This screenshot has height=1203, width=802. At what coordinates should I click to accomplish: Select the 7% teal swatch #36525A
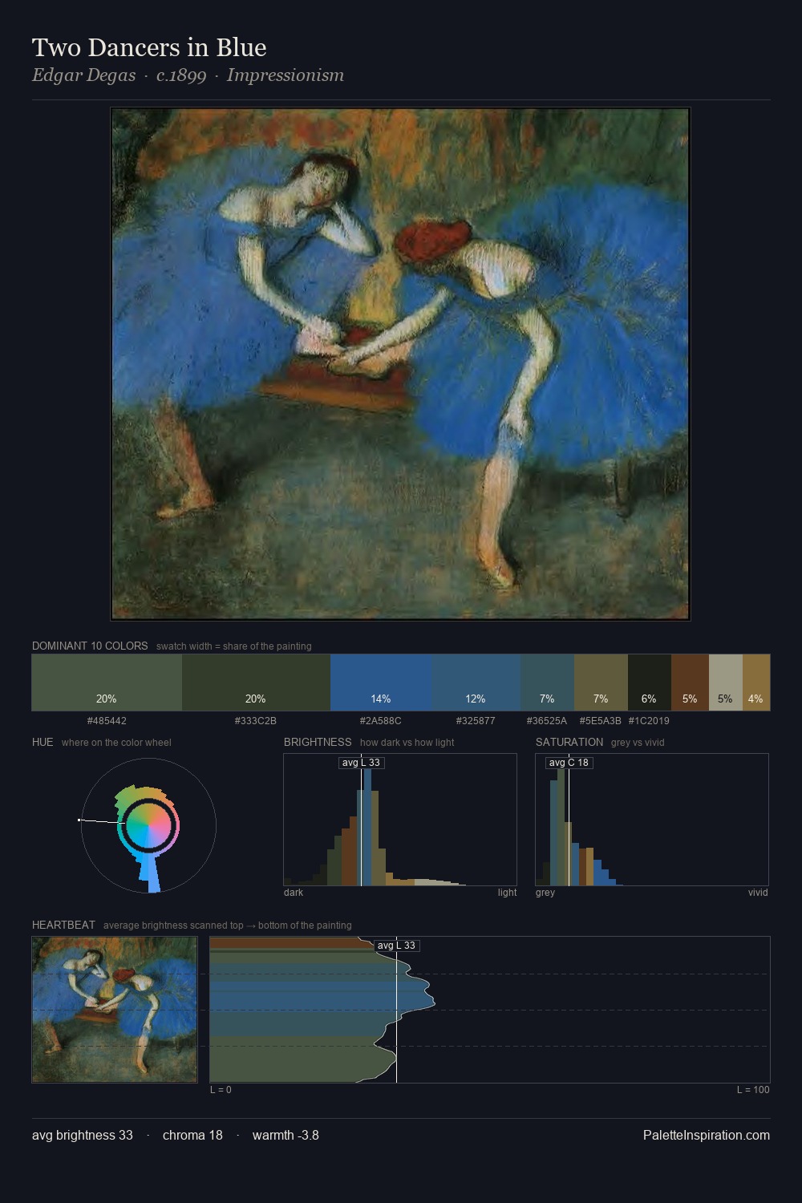548,683
